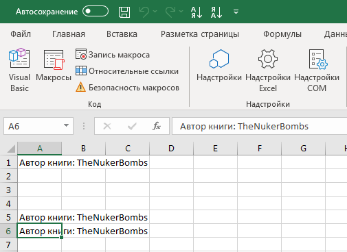Open the Undo history dropdown arrow
The width and height of the screenshot is (347, 252).
[x=155, y=11]
